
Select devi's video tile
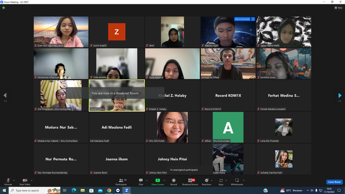pos(172,32)
